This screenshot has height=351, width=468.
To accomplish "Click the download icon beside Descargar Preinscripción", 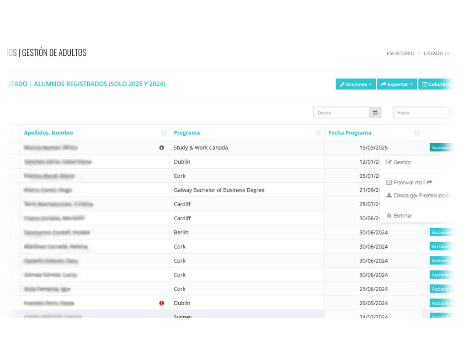I will (x=389, y=195).
